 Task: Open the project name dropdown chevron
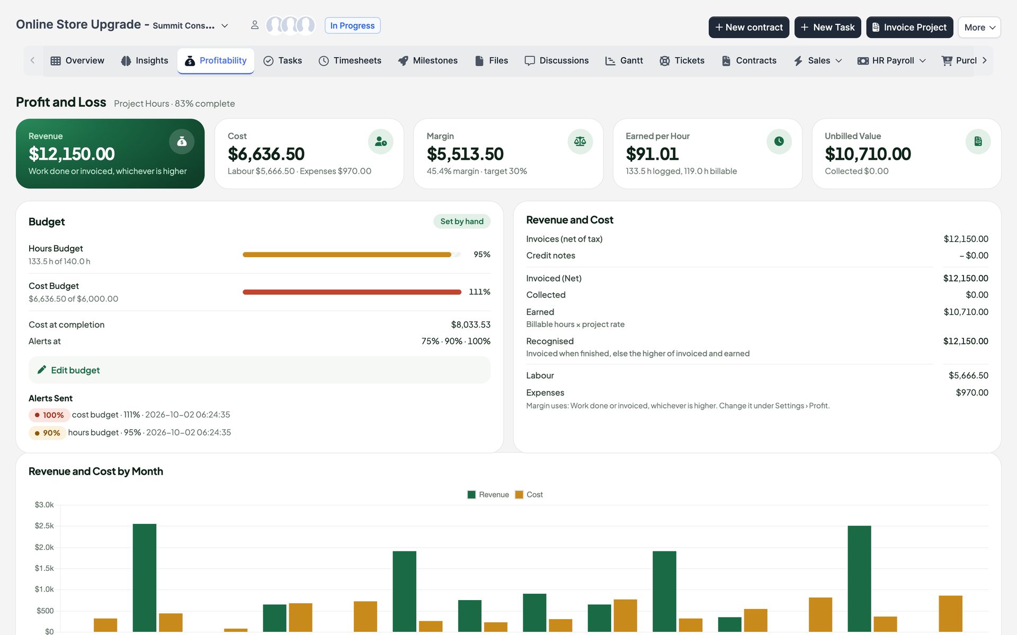(x=225, y=25)
